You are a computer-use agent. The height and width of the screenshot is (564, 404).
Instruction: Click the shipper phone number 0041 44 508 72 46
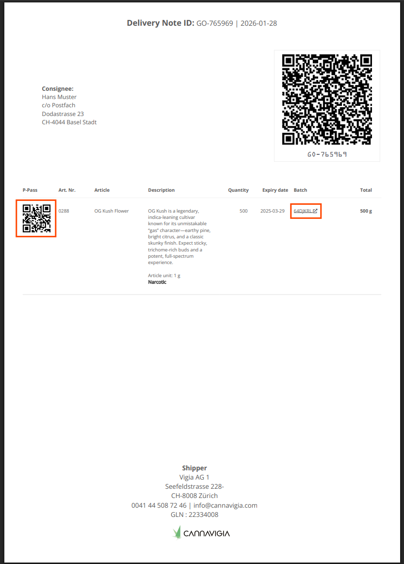point(159,505)
